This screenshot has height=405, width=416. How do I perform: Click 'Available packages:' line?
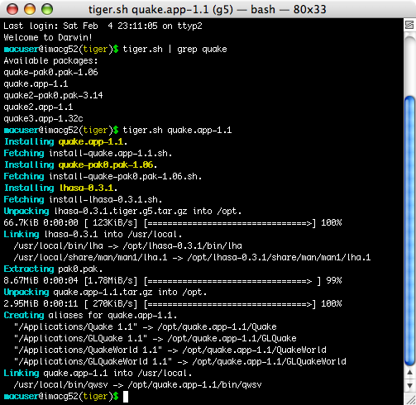tap(50, 60)
